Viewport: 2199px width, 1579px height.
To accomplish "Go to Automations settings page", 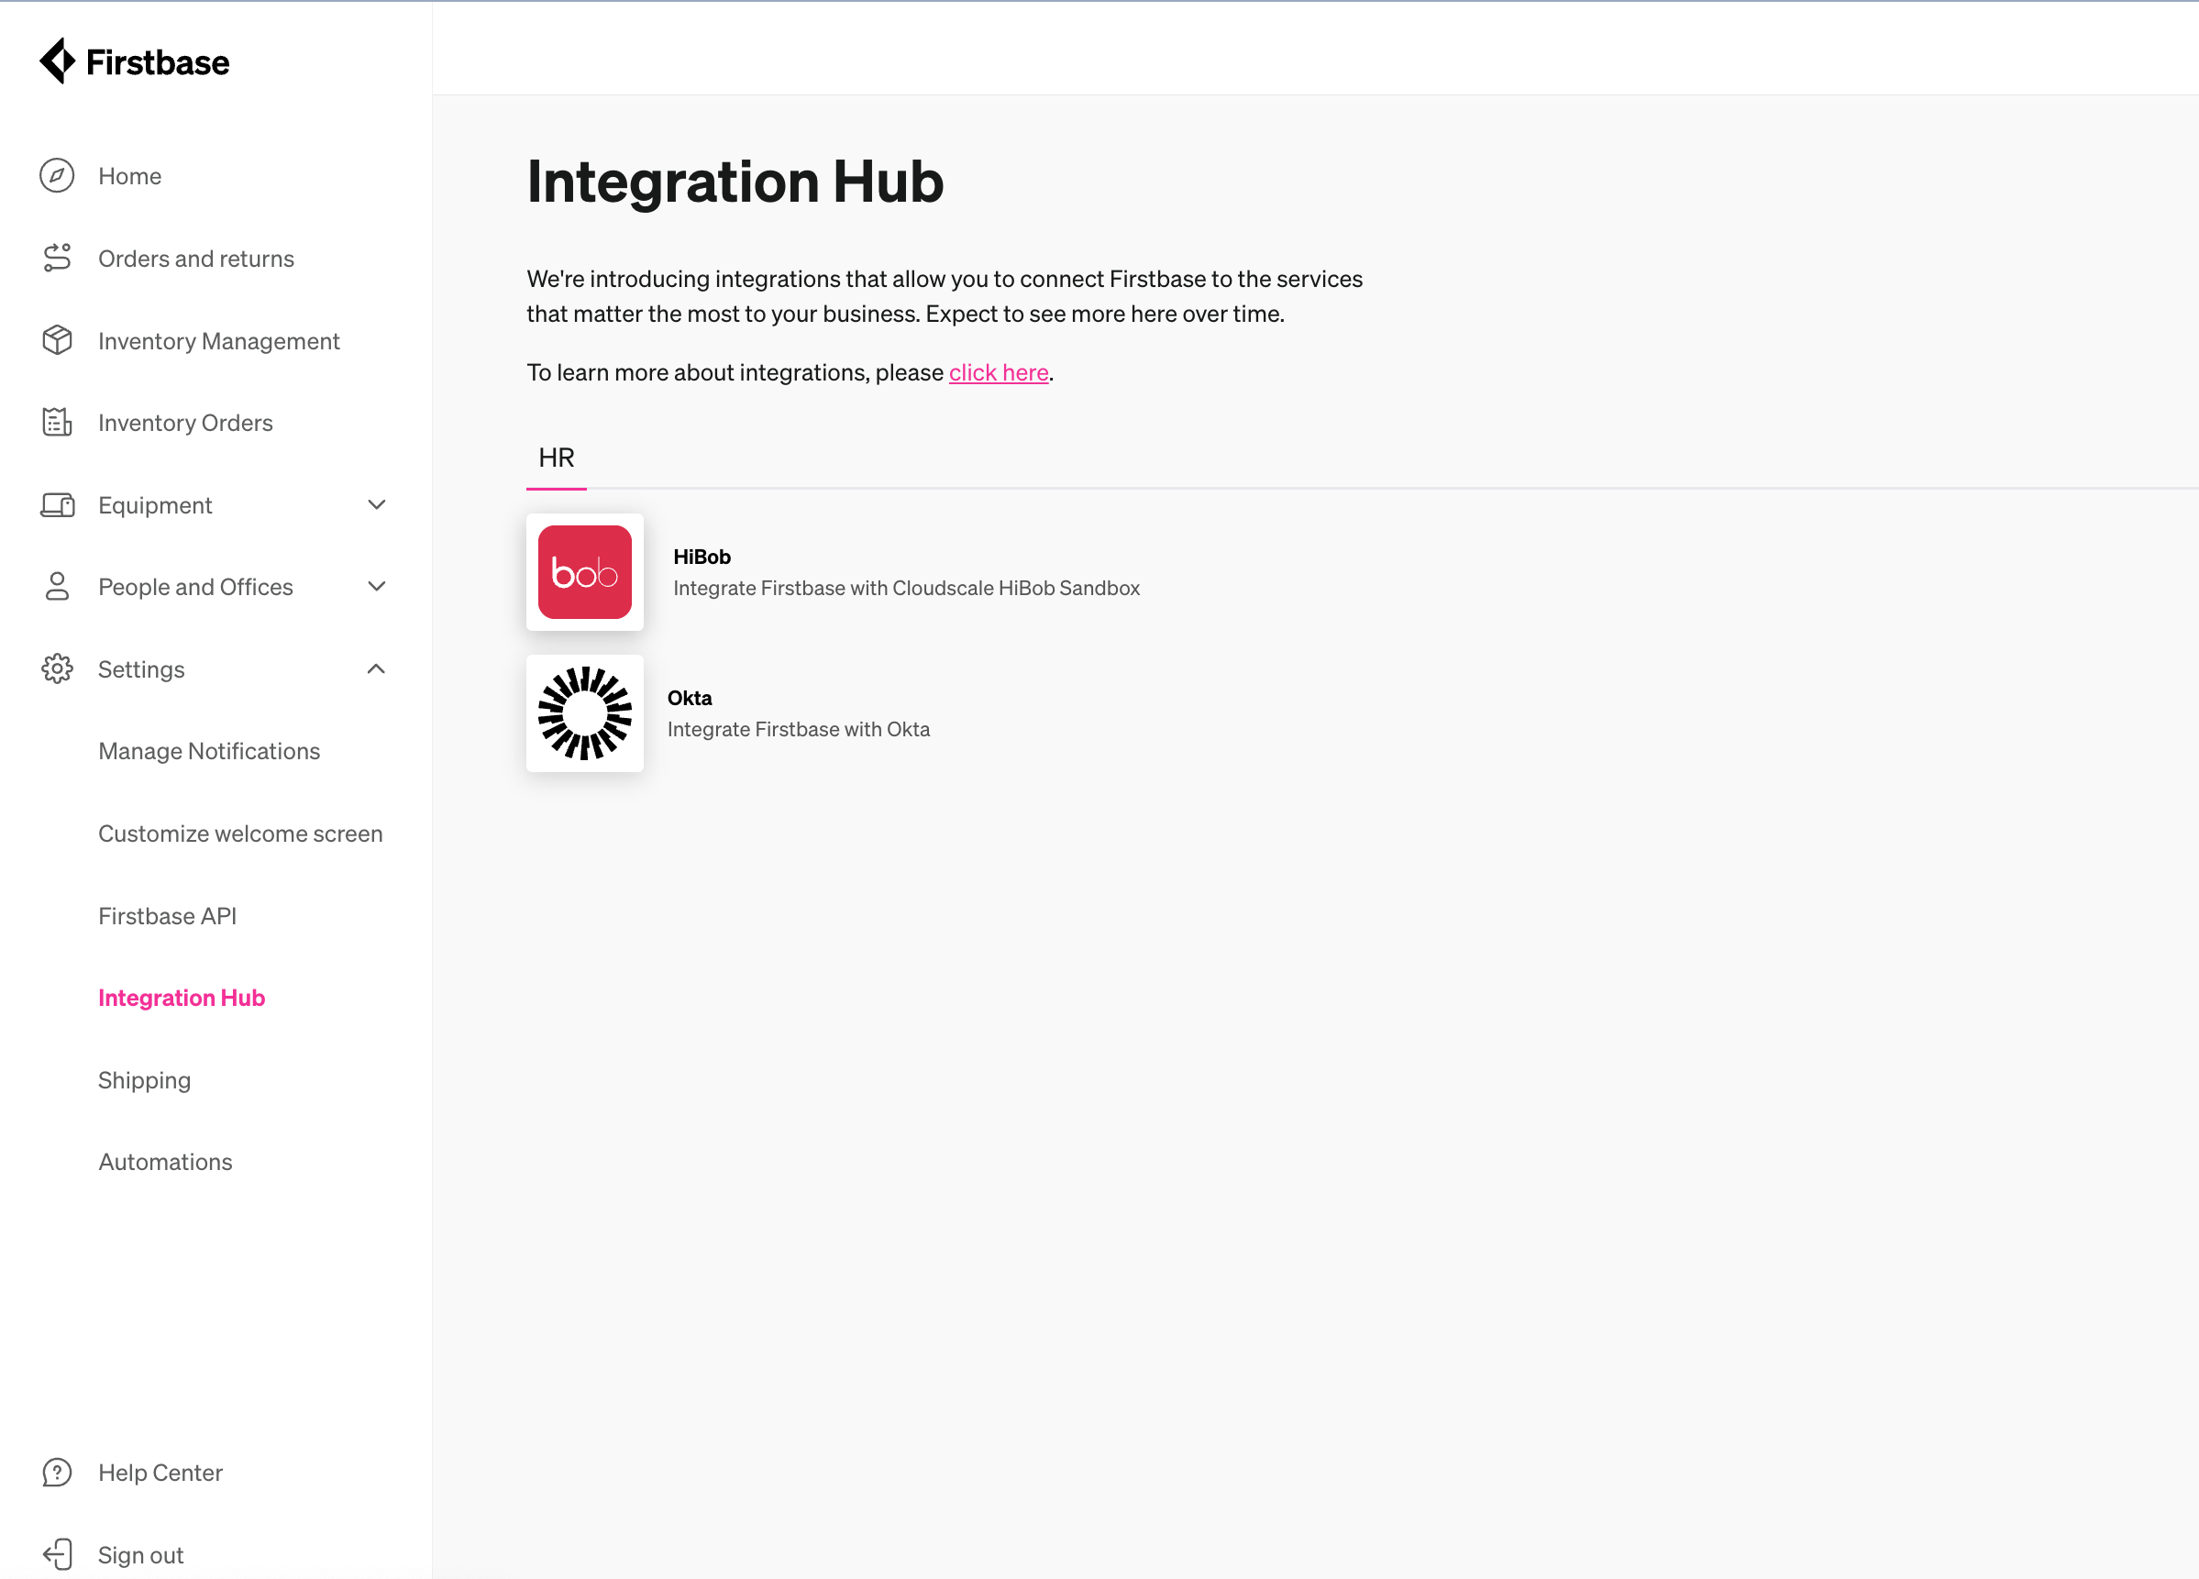I will [x=165, y=1162].
